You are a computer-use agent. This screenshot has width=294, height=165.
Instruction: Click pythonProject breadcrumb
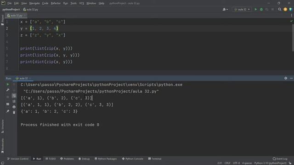(11, 9)
